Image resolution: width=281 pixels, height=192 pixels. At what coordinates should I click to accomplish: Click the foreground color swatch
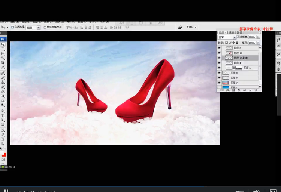1,153
